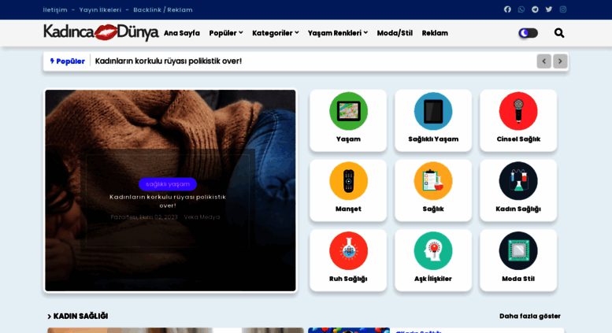This screenshot has width=612, height=333.
Task: Expand the Yaşam Renkleri dropdown menu
Action: pyautogui.click(x=338, y=33)
